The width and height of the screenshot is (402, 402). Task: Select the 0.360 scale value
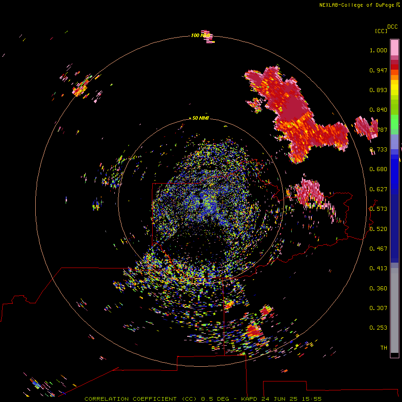(378, 289)
